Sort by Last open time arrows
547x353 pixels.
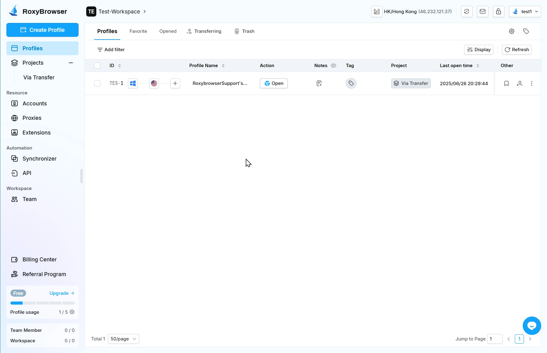click(478, 66)
